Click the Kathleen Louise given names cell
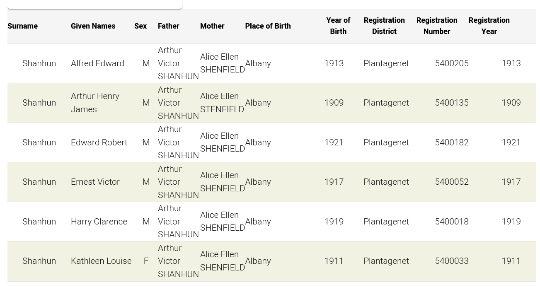 [101, 261]
